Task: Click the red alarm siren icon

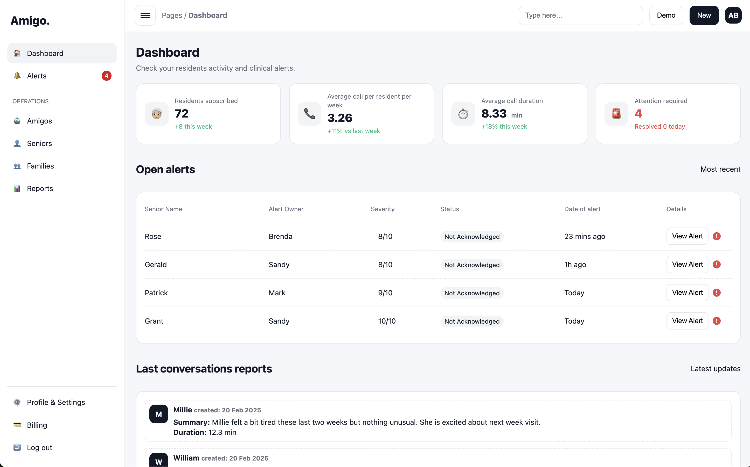Action: pyautogui.click(x=616, y=114)
